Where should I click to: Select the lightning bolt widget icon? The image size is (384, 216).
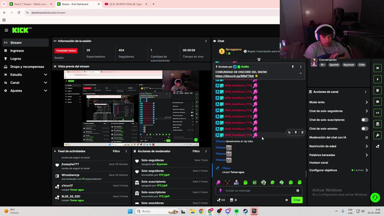[x=377, y=79]
